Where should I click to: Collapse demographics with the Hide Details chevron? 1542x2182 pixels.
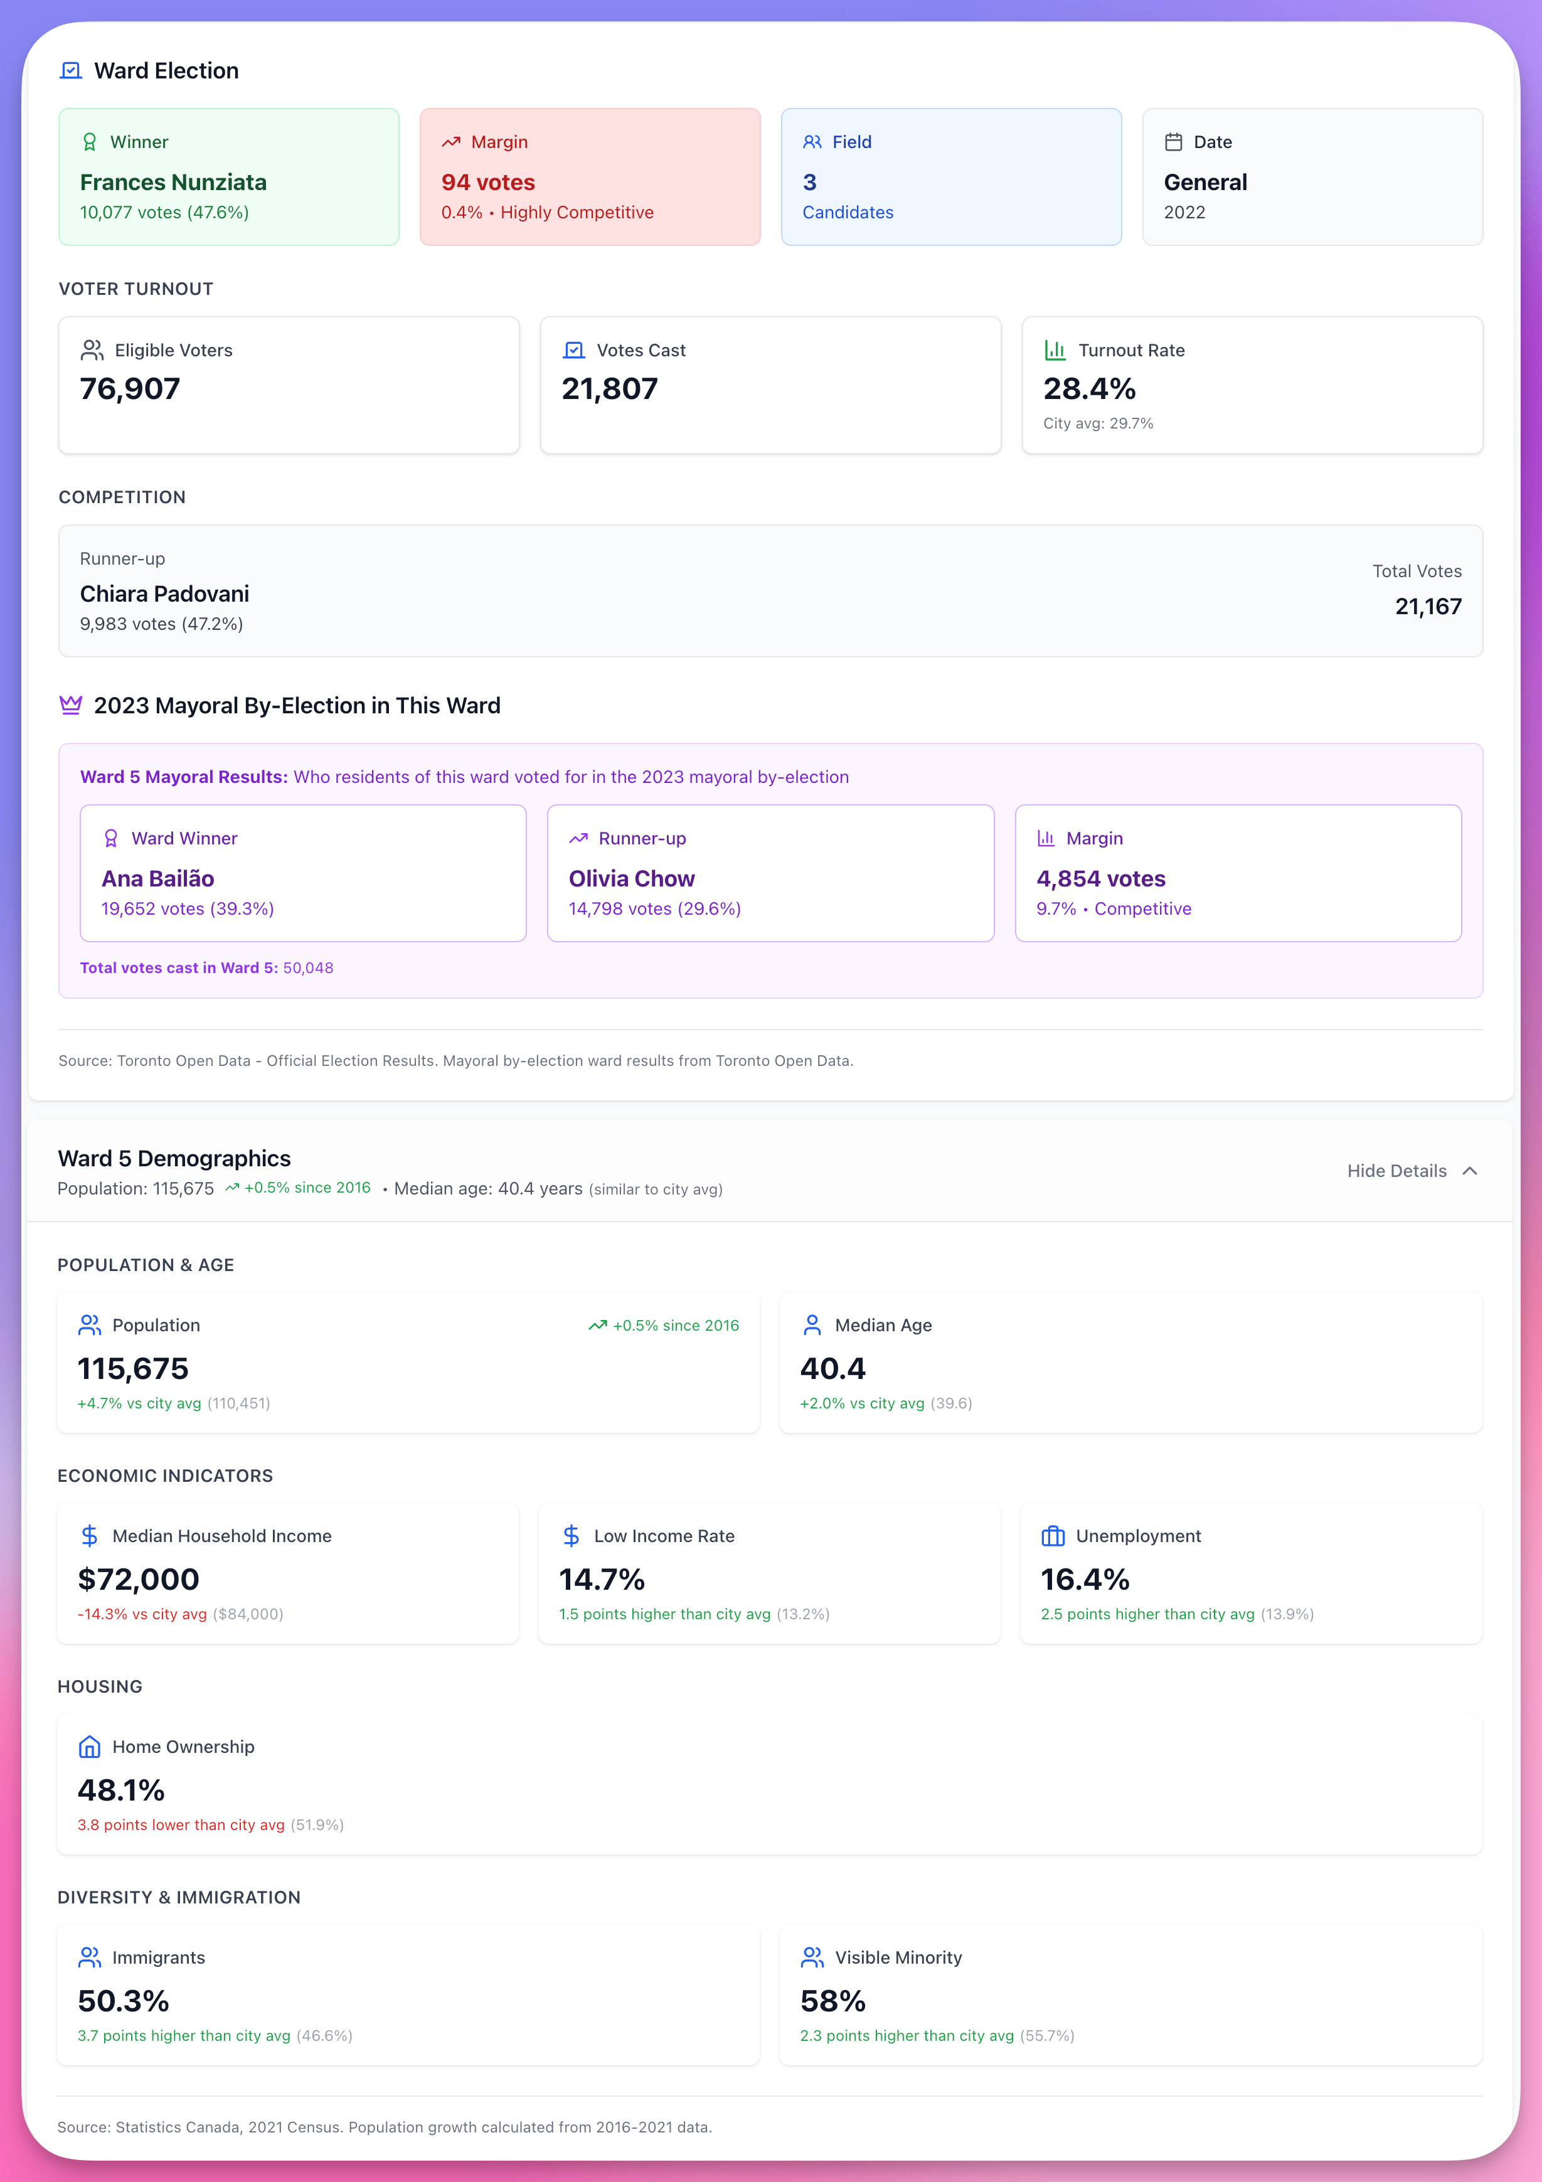coord(1470,1171)
